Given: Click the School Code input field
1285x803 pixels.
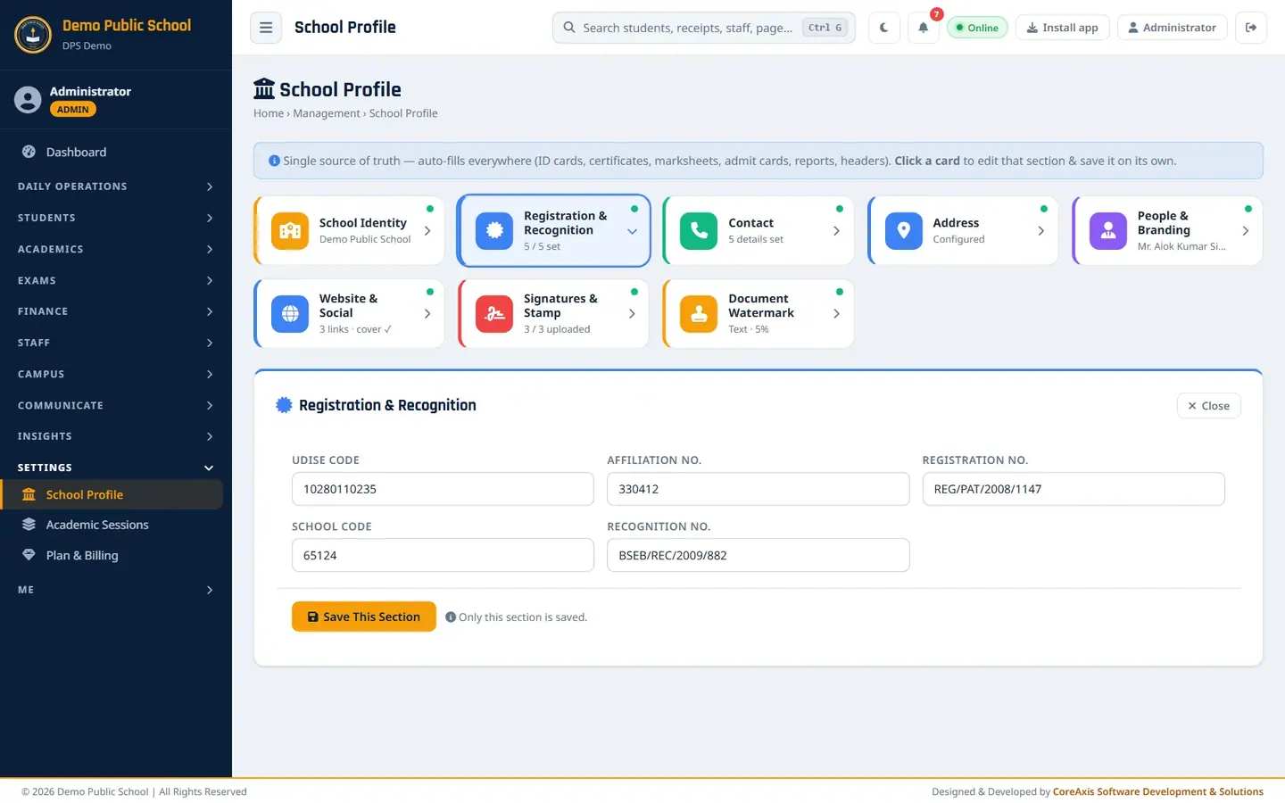Looking at the screenshot, I should 443,555.
